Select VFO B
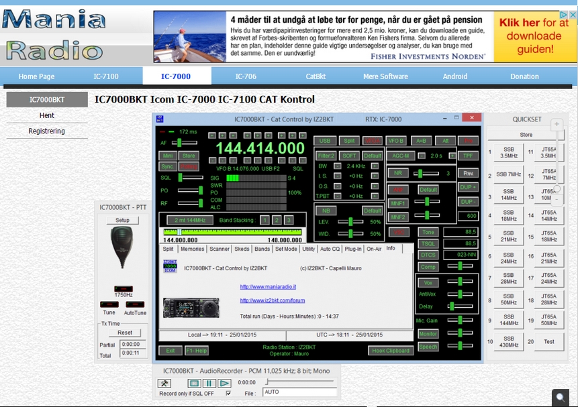 396,141
